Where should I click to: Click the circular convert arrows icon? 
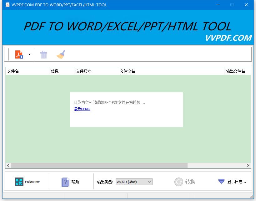click(178, 182)
